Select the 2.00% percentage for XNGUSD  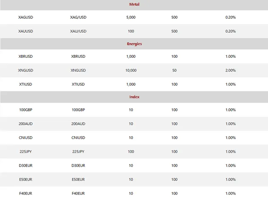231,71
